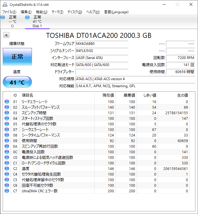
Task: Select the スループットパフォーマンス row name
Action: (41, 107)
